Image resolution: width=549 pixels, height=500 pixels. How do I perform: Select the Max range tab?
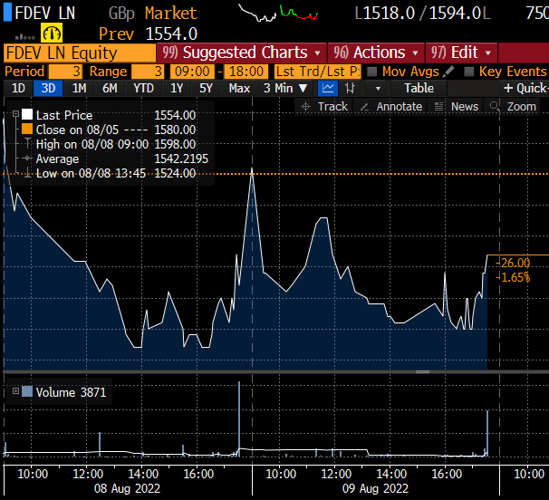tap(239, 88)
